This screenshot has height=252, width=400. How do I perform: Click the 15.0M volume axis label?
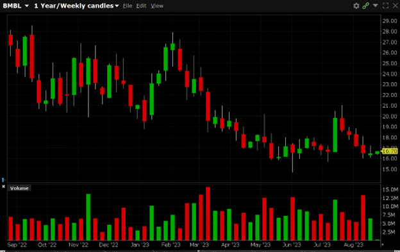coord(390,190)
